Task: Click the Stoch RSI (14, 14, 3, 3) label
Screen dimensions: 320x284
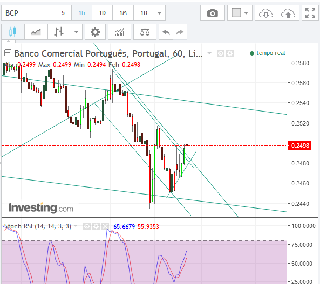Action: tap(38, 226)
